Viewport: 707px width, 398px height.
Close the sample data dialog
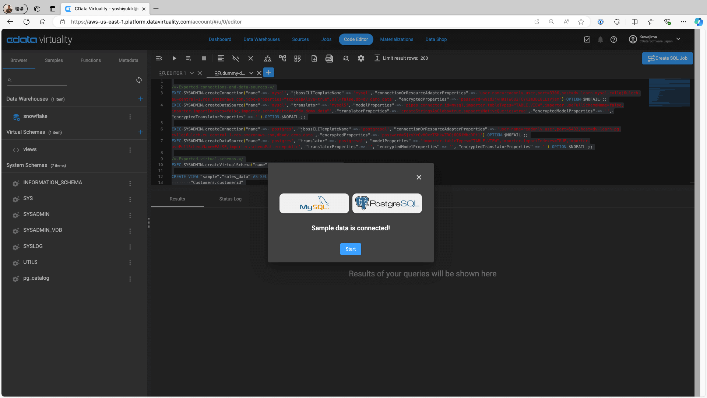(419, 177)
